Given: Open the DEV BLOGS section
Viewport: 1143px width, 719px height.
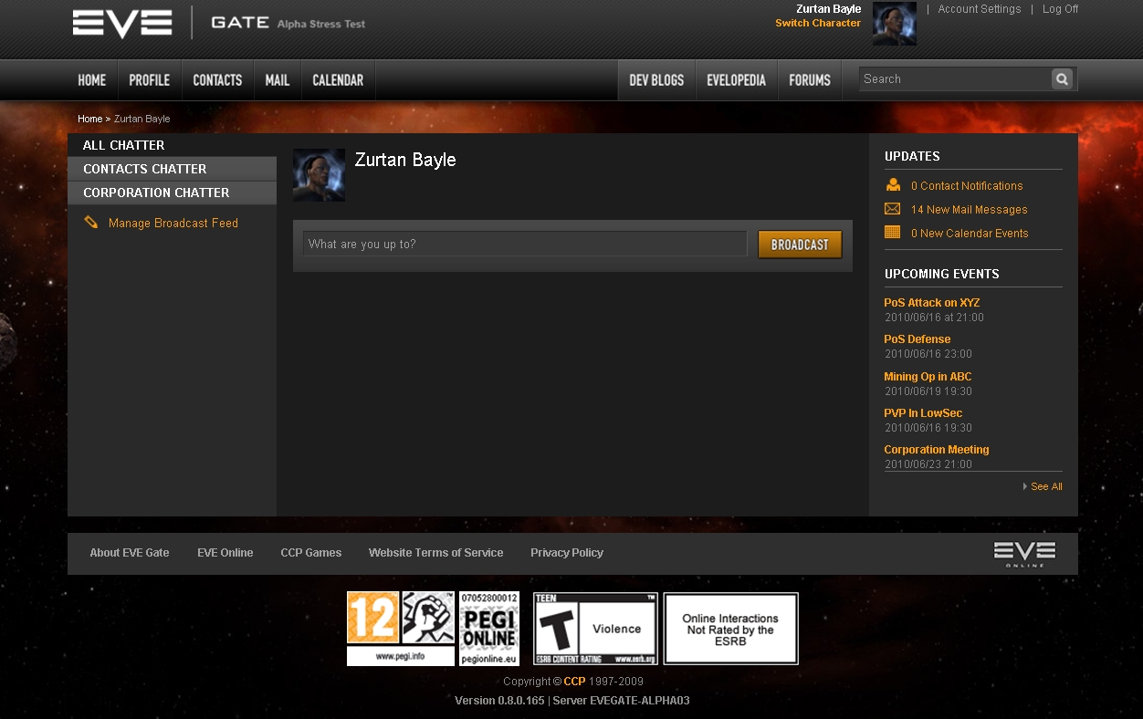Looking at the screenshot, I should click(656, 80).
